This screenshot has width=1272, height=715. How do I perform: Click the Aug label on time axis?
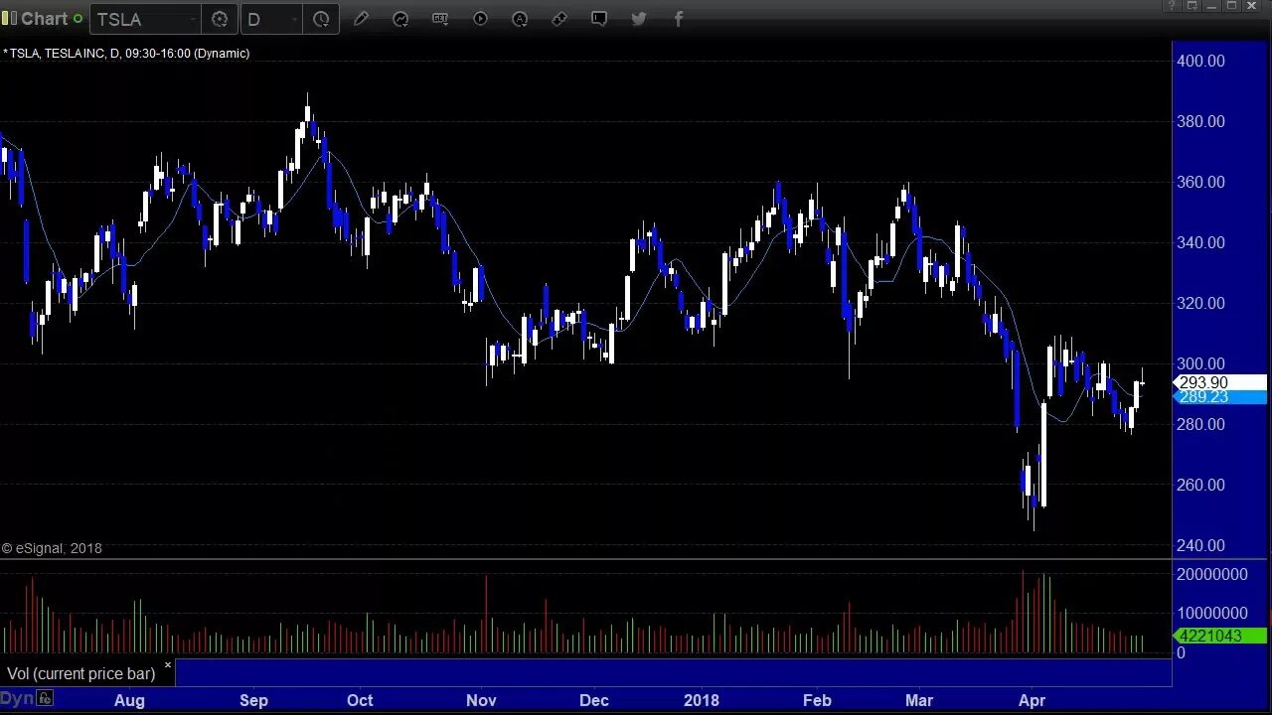click(x=129, y=700)
